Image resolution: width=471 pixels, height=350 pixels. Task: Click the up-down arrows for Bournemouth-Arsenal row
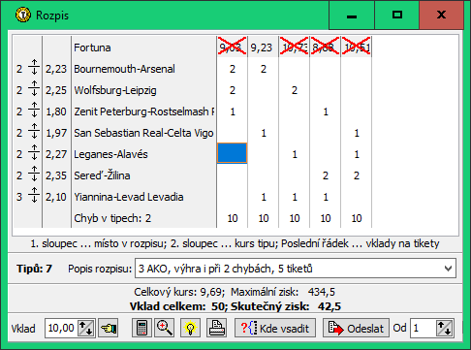(34, 69)
